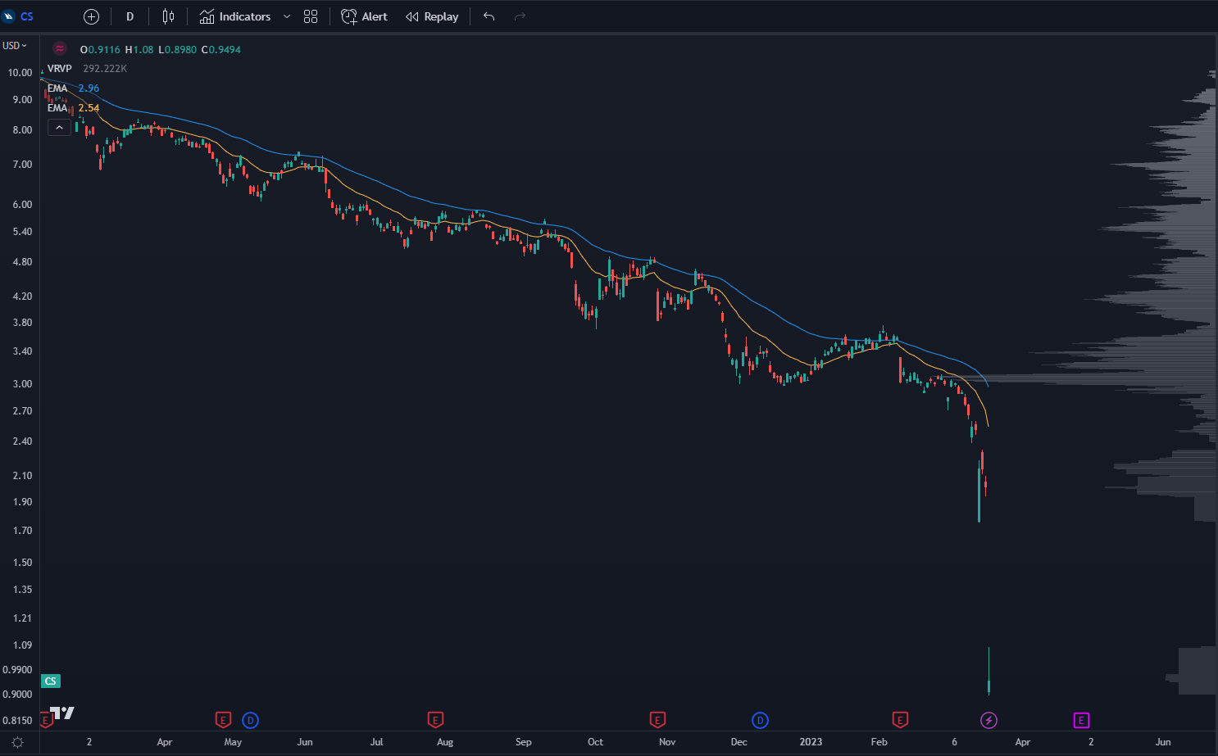Open the earnings marker near Feb
This screenshot has width=1218, height=756.
click(900, 720)
